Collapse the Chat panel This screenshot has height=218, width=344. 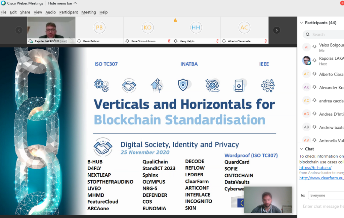click(301, 149)
